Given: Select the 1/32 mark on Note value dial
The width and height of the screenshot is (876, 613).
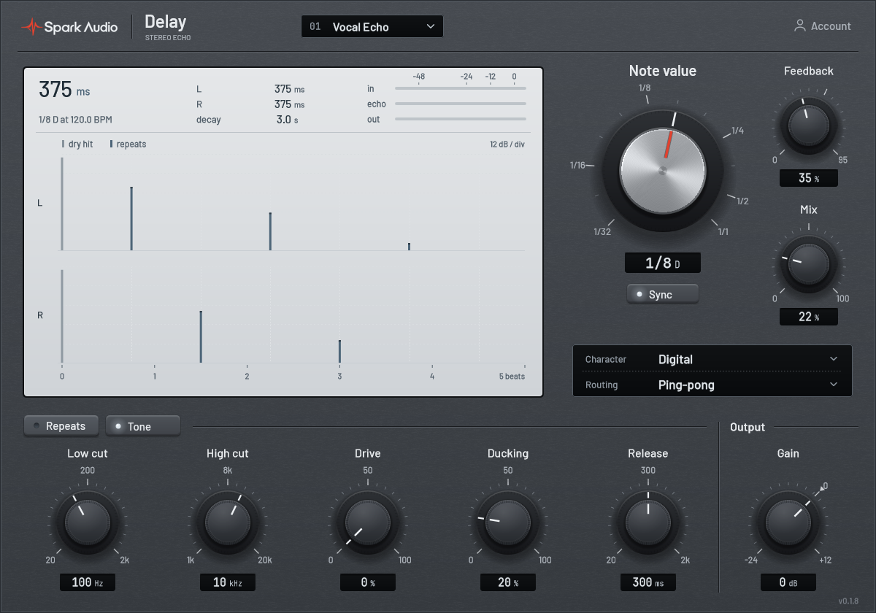Looking at the screenshot, I should pyautogui.click(x=602, y=231).
